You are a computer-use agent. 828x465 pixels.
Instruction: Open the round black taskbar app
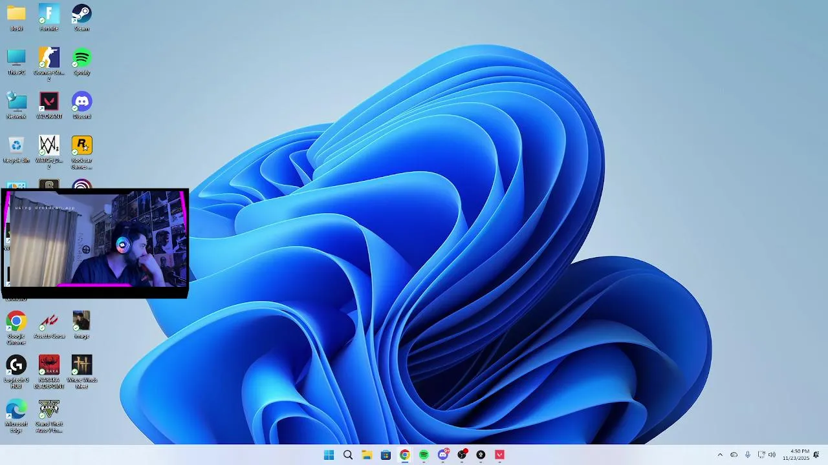481,455
